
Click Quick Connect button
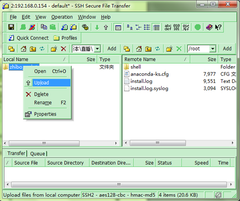29,38
